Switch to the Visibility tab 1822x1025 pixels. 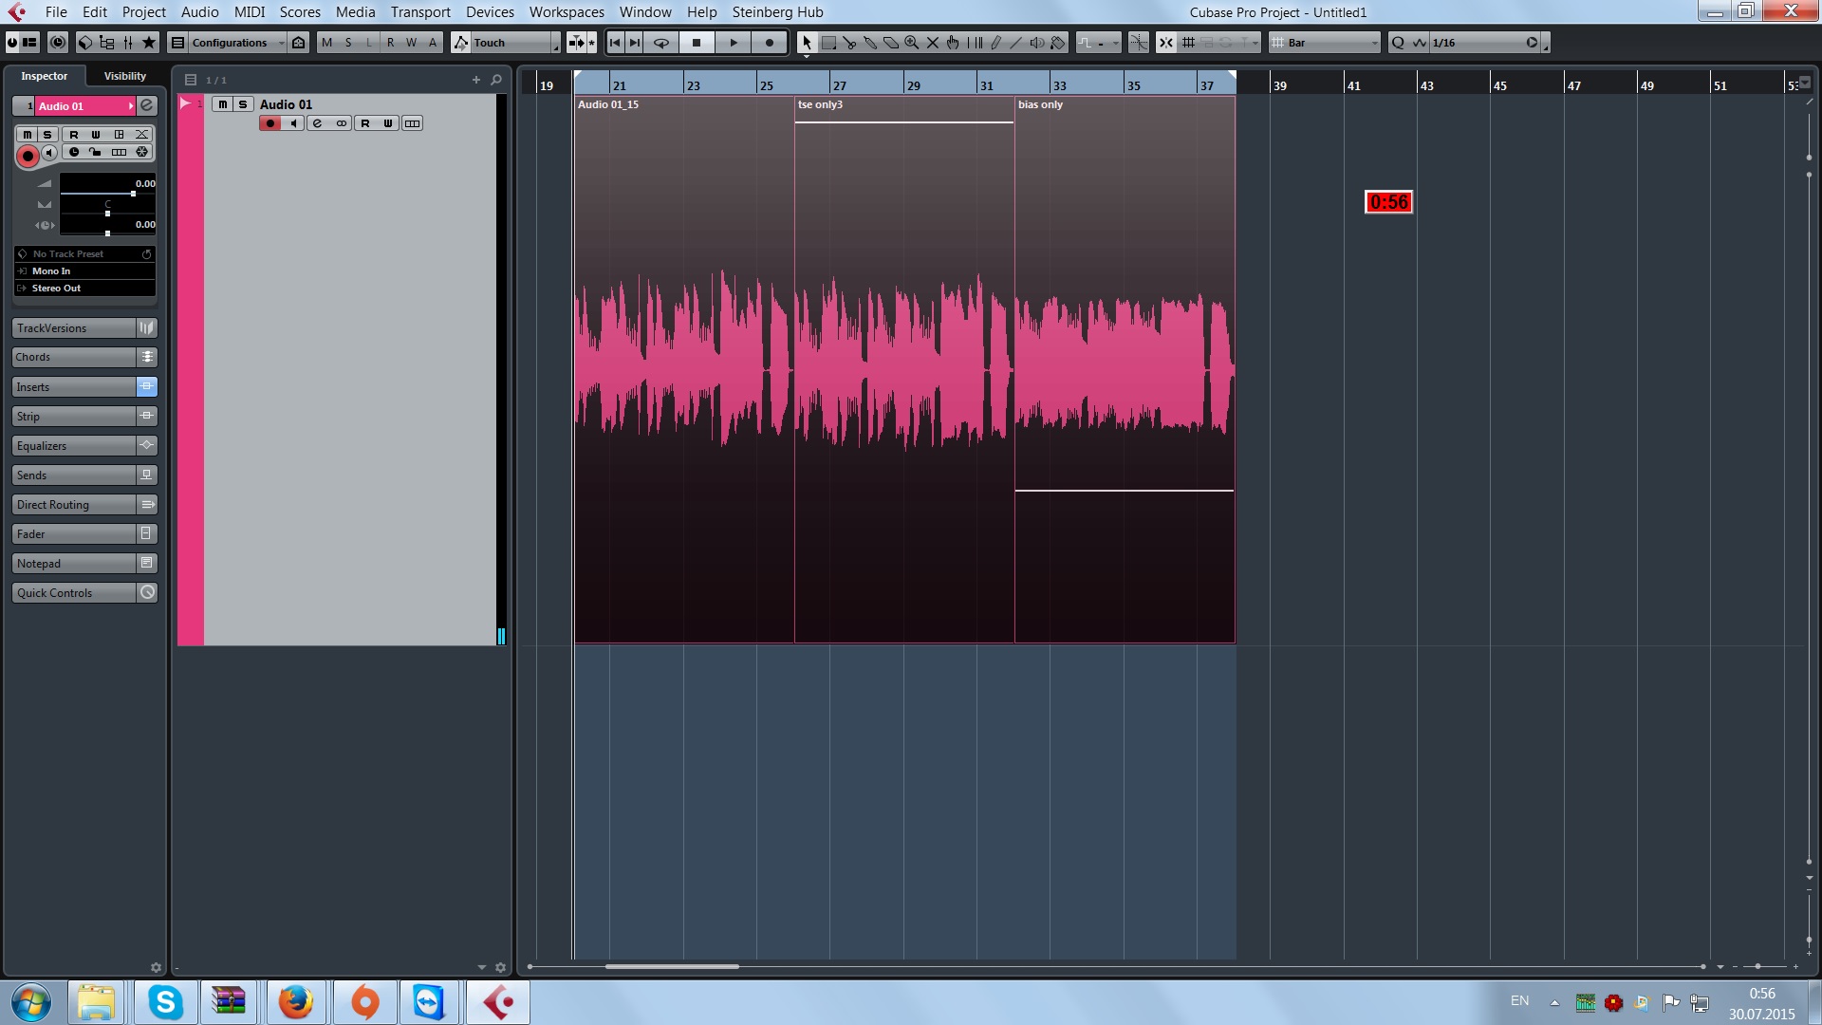coord(125,76)
